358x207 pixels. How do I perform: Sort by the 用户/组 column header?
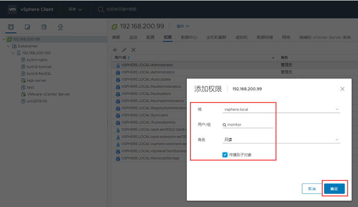[x=122, y=58]
